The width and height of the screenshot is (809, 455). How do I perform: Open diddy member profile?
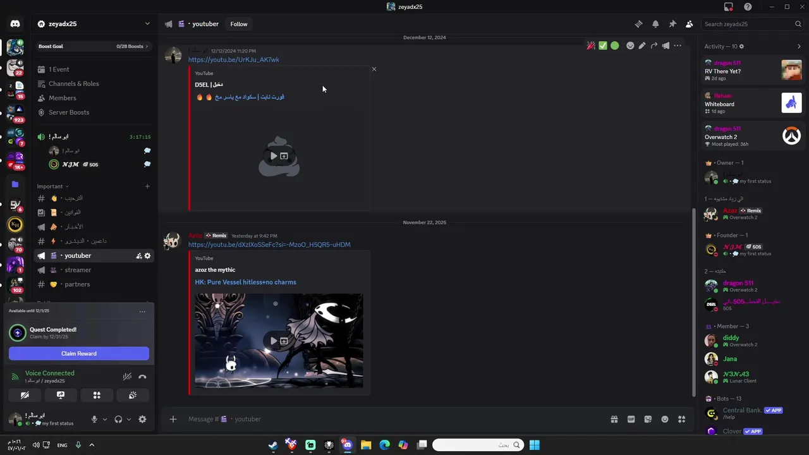point(753,341)
